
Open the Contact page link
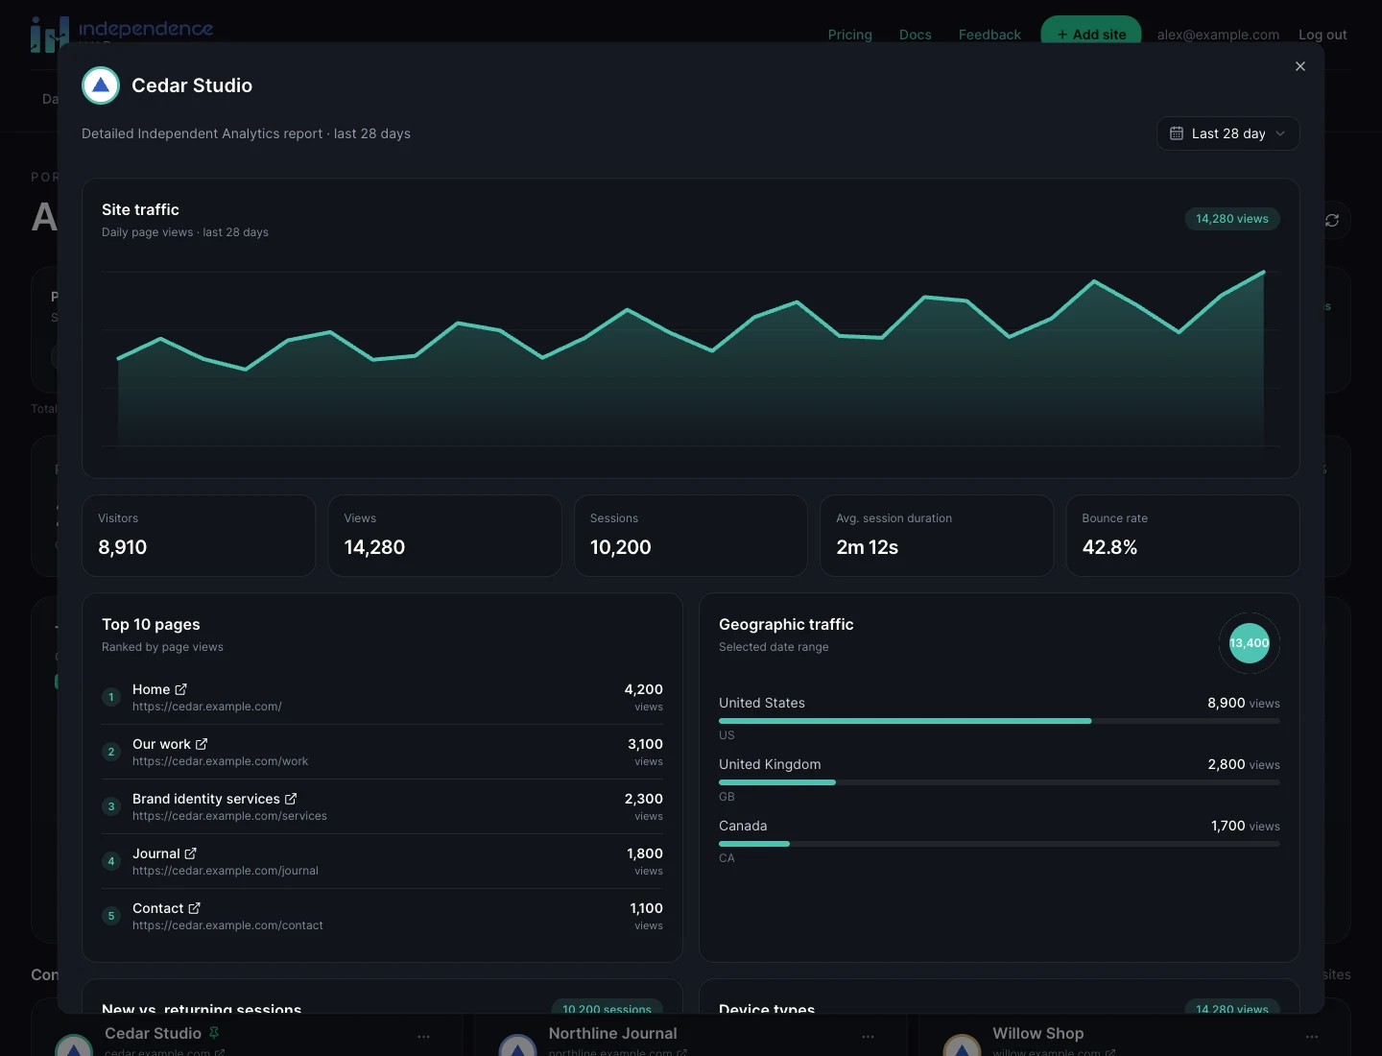click(167, 908)
